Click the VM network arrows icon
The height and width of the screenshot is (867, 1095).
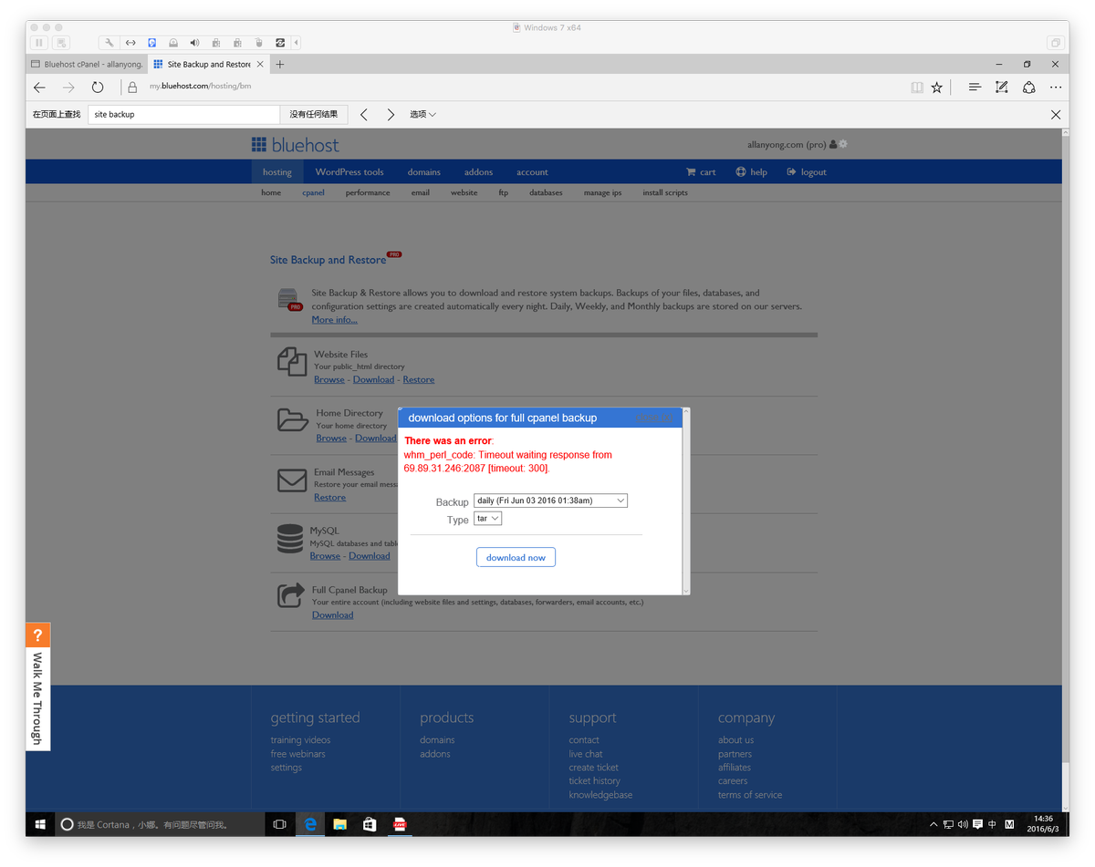pyautogui.click(x=130, y=42)
